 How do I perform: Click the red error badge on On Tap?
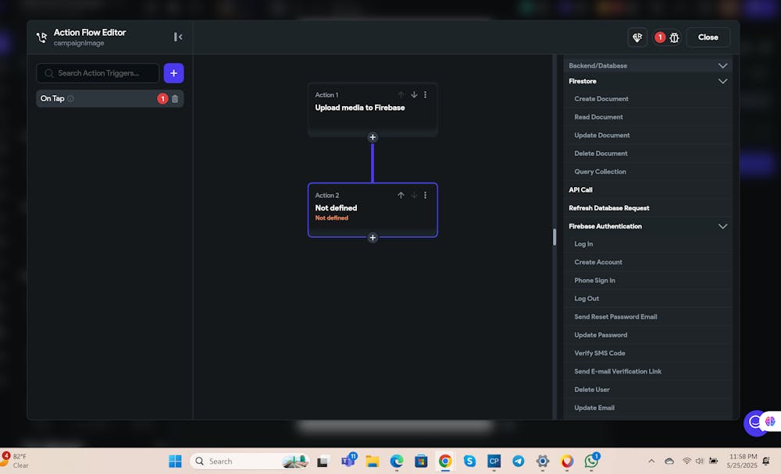click(162, 98)
